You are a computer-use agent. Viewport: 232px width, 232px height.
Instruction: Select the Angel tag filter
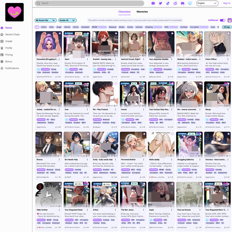[x=59, y=27]
